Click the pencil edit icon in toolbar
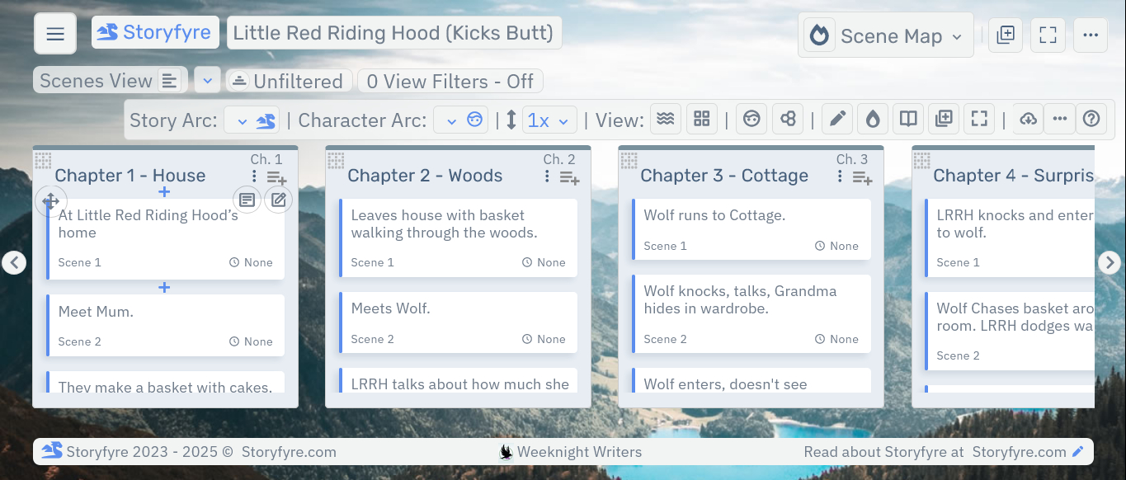This screenshot has height=480, width=1126. [x=837, y=120]
